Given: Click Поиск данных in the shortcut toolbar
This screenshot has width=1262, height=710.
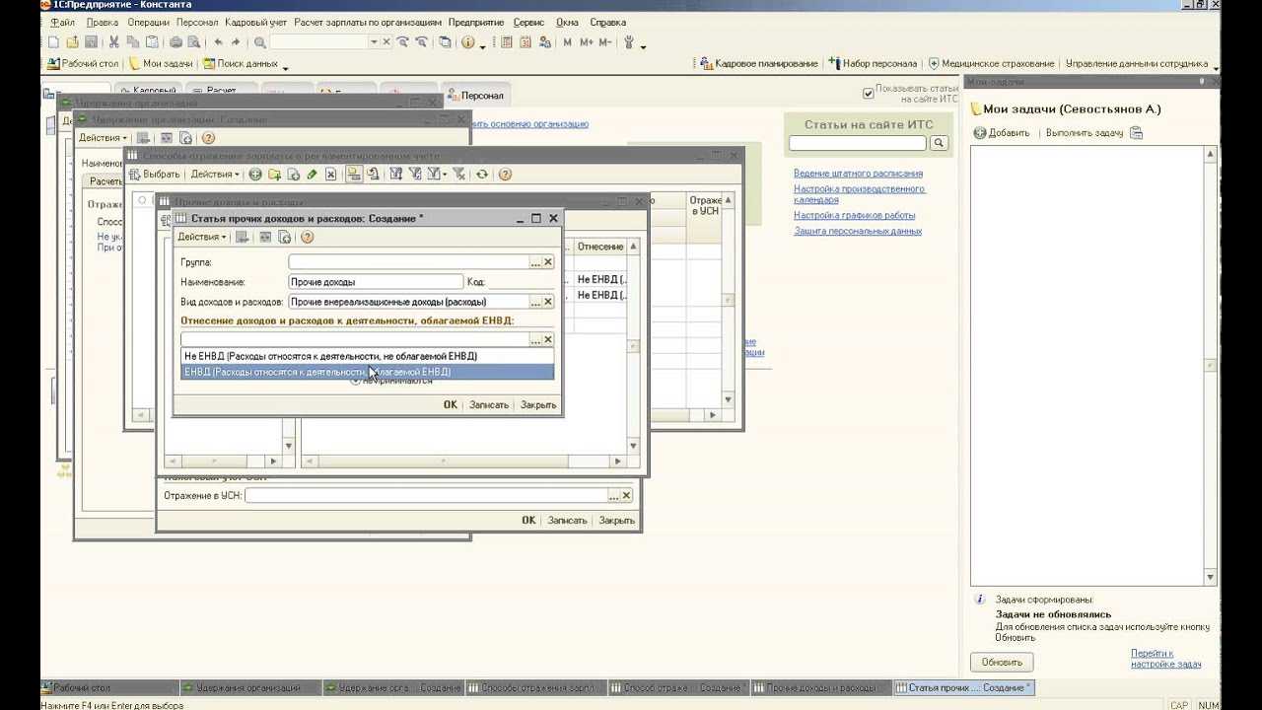Looking at the screenshot, I should tap(241, 63).
